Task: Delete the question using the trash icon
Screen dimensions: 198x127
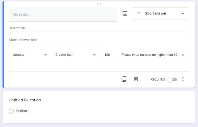Action: (136, 79)
